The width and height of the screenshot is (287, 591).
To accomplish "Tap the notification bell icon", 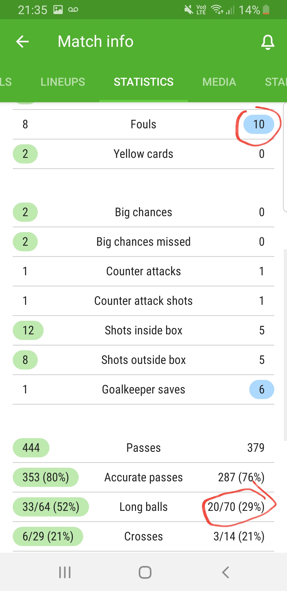I will tap(268, 42).
